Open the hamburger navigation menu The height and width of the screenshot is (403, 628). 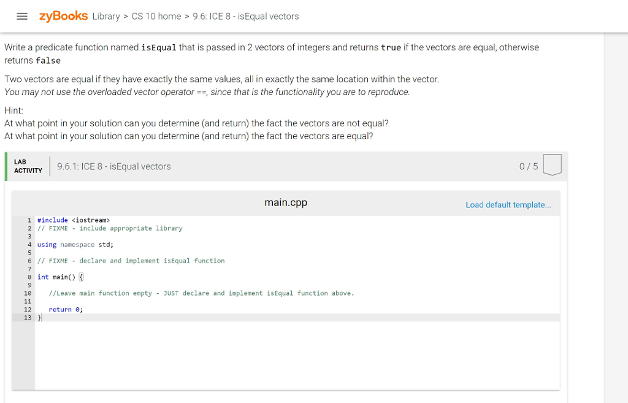[x=22, y=16]
